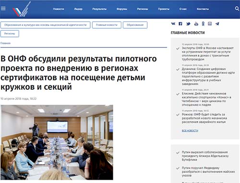The height and width of the screenshot is (183, 240).
Task: Open the Telegram social icon
Action: point(217,24)
